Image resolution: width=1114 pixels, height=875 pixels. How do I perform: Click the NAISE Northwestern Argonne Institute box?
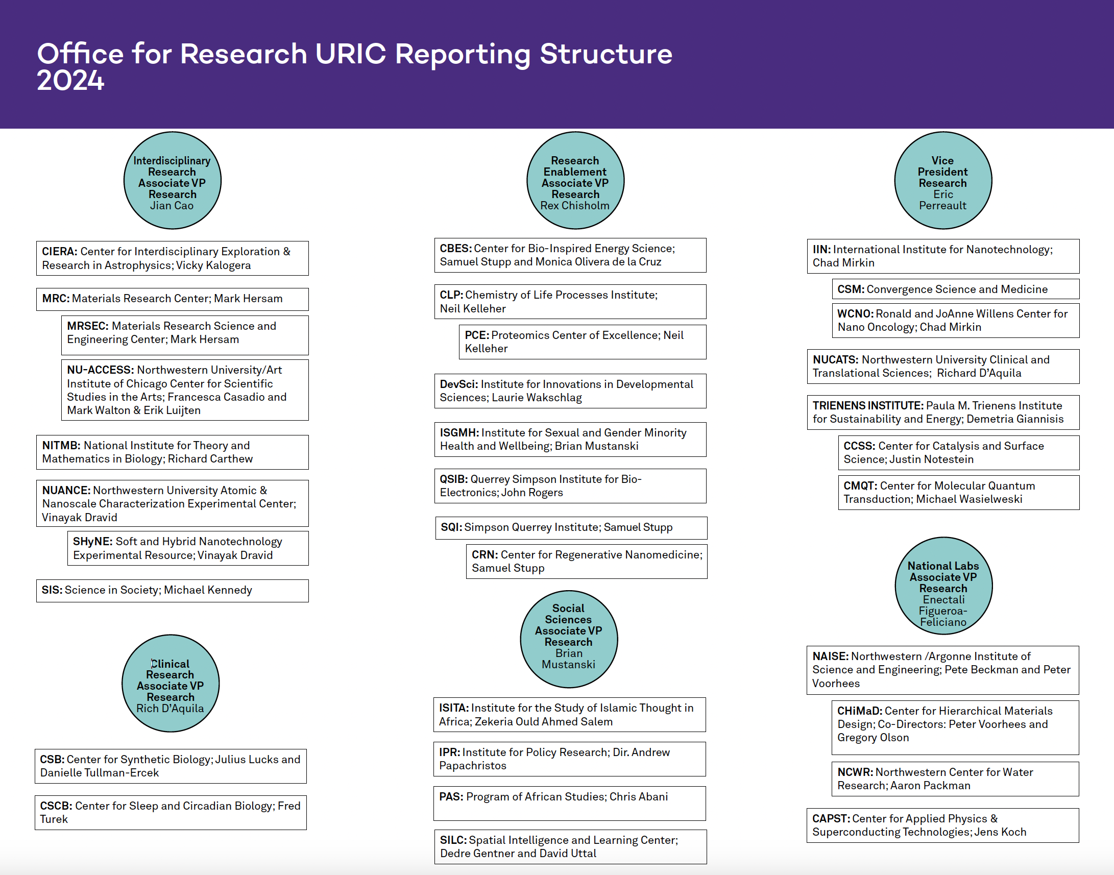coord(943,670)
